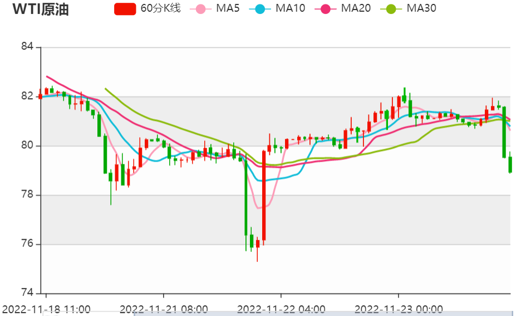Viewport: 516px width, 316px height.
Task: Select the 2022-11-21 08:00 axis label
Action: click(x=164, y=309)
